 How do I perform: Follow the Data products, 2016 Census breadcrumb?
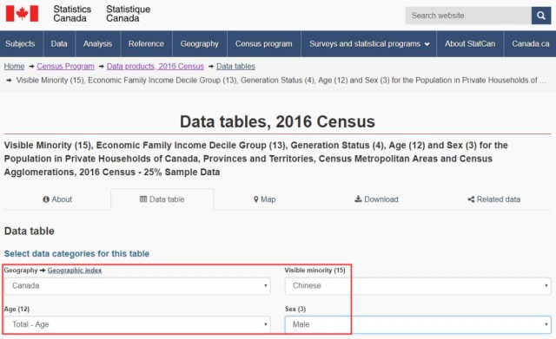(x=156, y=67)
